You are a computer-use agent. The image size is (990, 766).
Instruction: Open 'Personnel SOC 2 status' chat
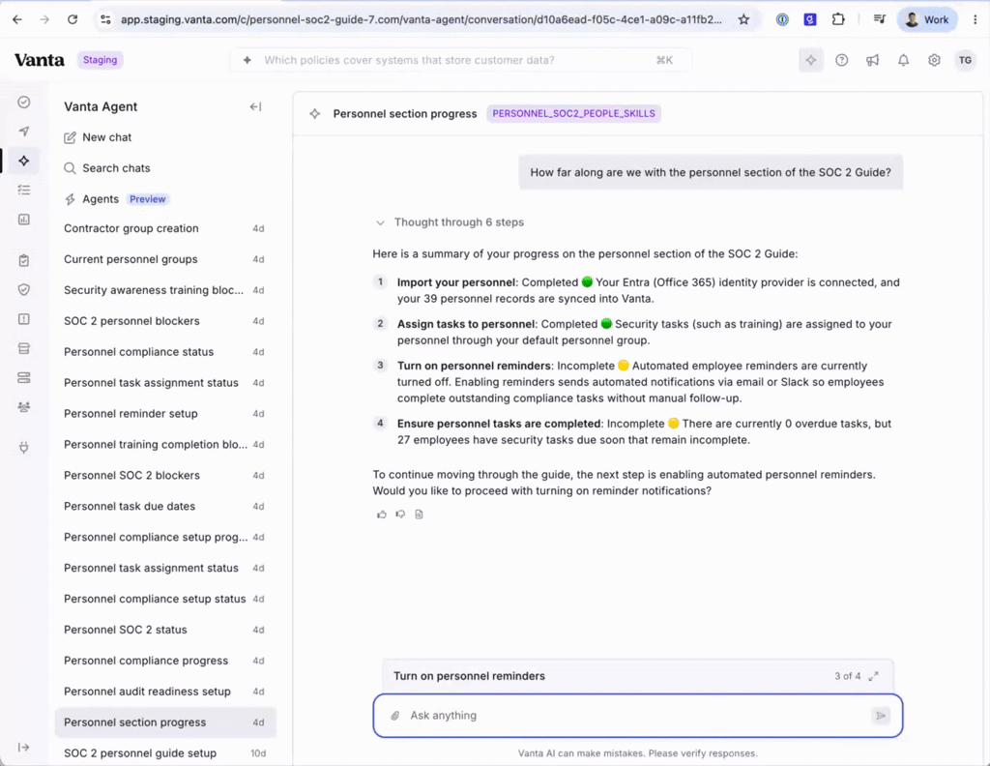(164, 630)
